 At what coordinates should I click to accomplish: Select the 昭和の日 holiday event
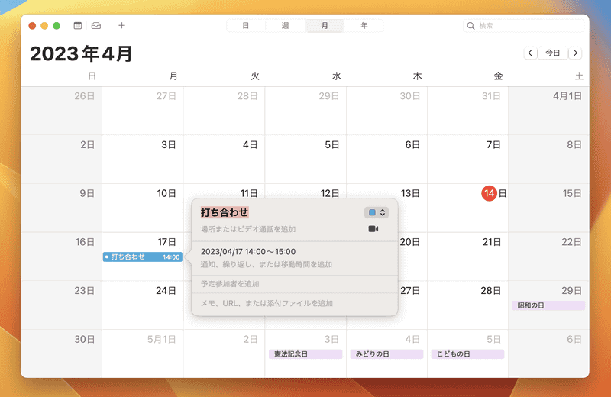tap(548, 305)
